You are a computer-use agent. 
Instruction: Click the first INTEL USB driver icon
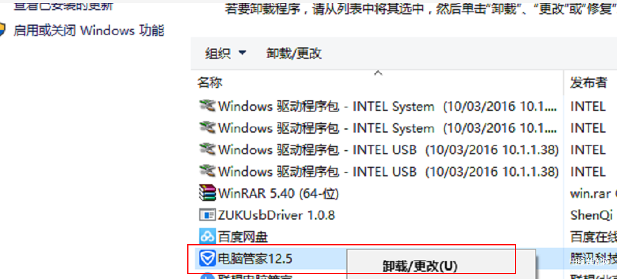click(x=208, y=149)
